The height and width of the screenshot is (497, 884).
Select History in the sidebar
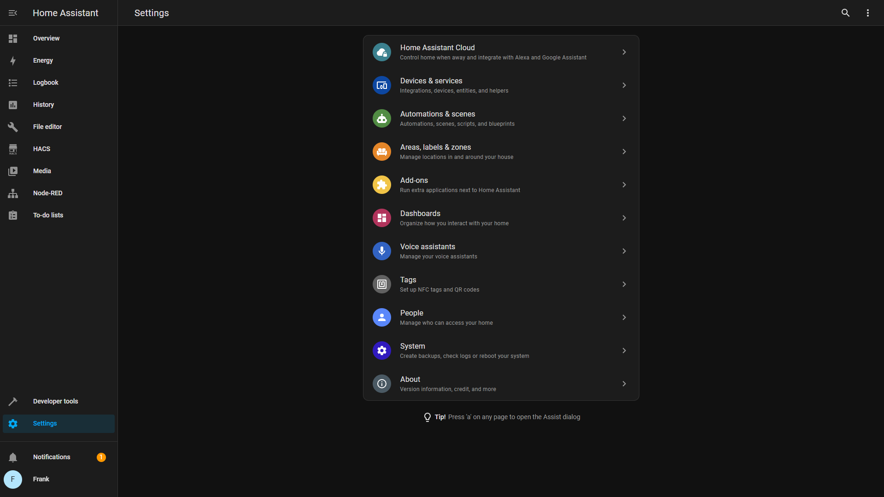(x=59, y=105)
